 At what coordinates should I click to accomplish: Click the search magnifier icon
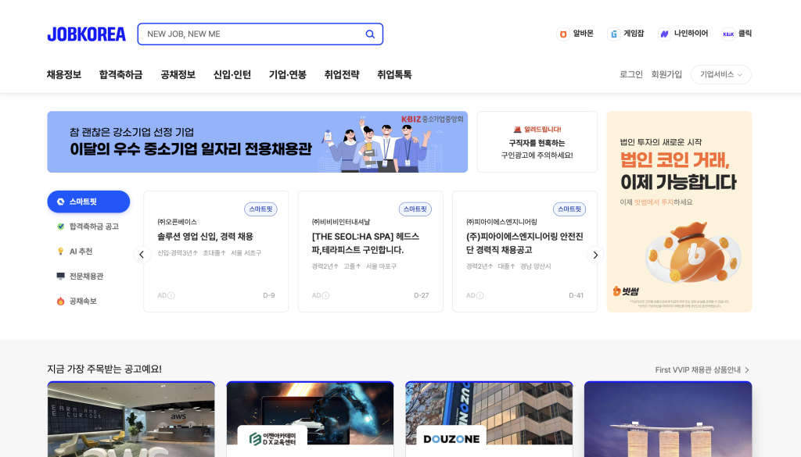pos(369,34)
